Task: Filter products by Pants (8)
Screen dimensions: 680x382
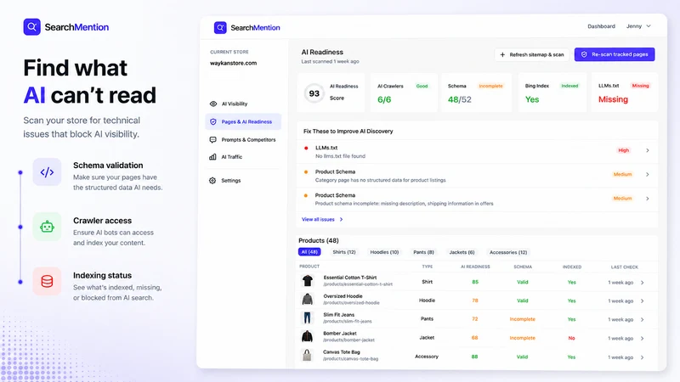Action: pyautogui.click(x=423, y=252)
